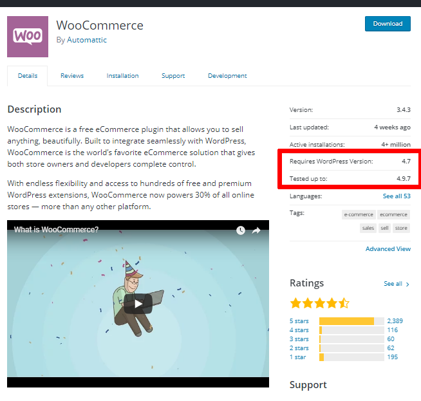This screenshot has width=421, height=401.
Task: Click the video share arrow icon
Action: point(256,230)
